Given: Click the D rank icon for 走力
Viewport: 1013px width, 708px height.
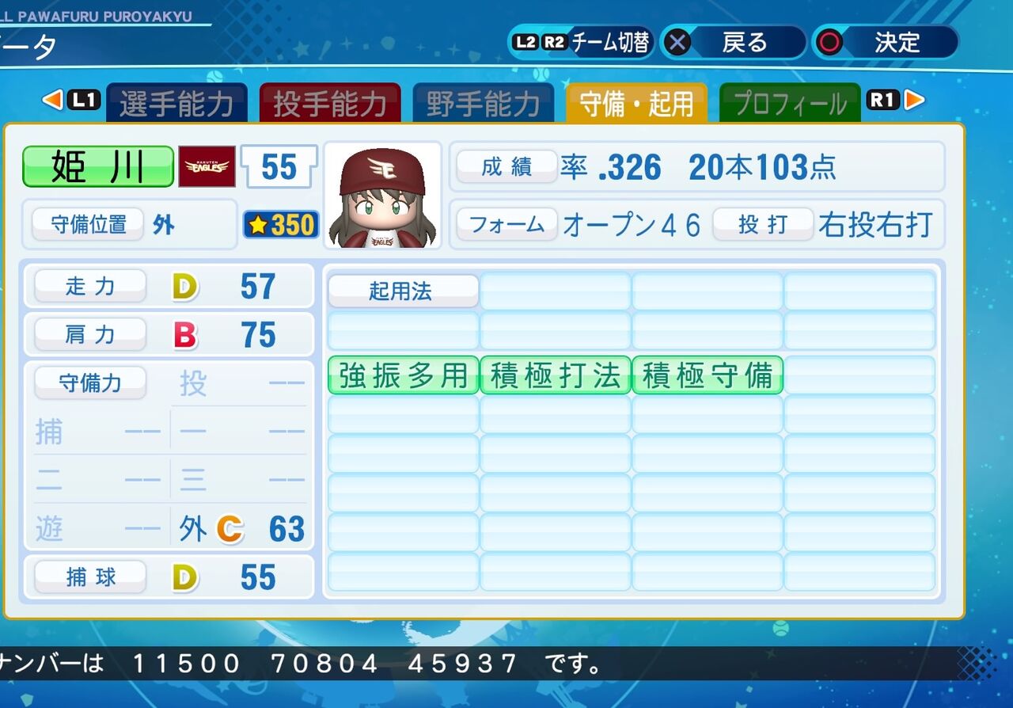Looking at the screenshot, I should click(x=184, y=287).
